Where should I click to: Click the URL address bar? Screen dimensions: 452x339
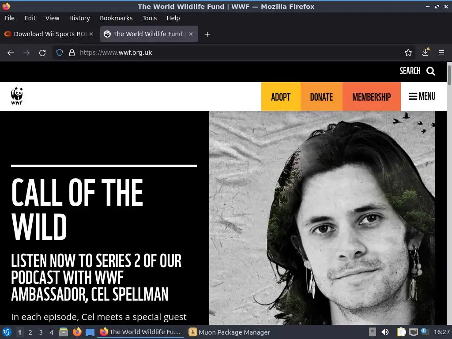point(234,53)
